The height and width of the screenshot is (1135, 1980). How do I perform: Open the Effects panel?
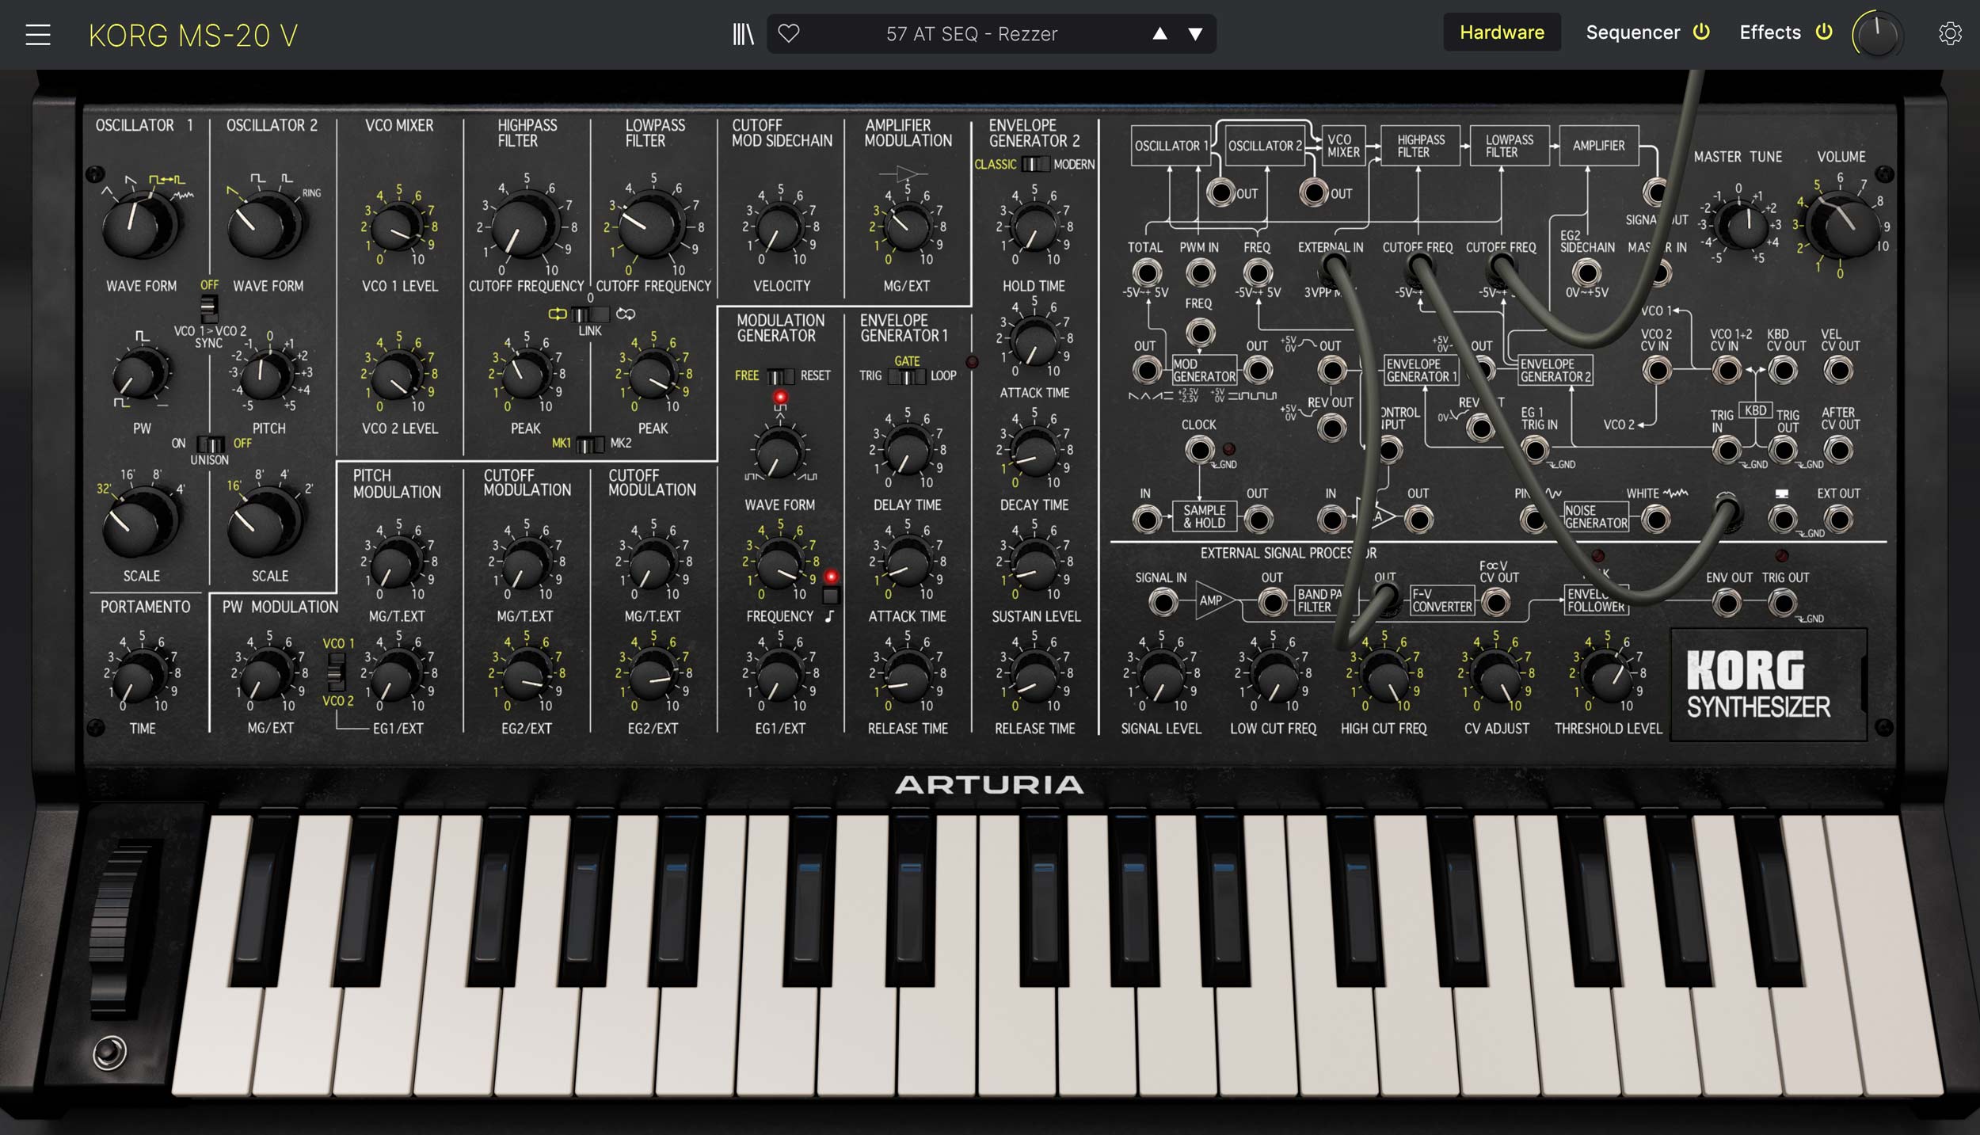click(1769, 32)
